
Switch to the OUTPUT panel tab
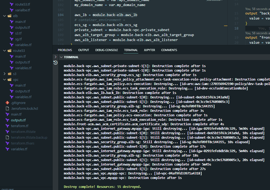84,50
